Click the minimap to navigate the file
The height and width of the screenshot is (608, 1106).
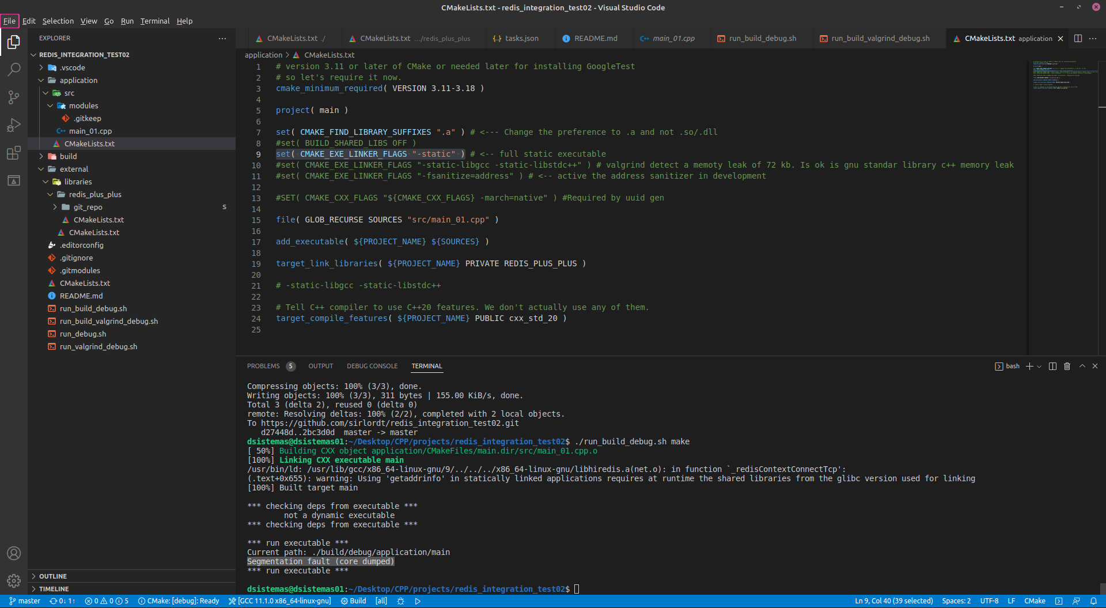pyautogui.click(x=1063, y=75)
